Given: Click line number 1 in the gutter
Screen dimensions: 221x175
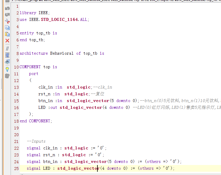Looking at the screenshot, I should pyautogui.click(x=17, y=6).
